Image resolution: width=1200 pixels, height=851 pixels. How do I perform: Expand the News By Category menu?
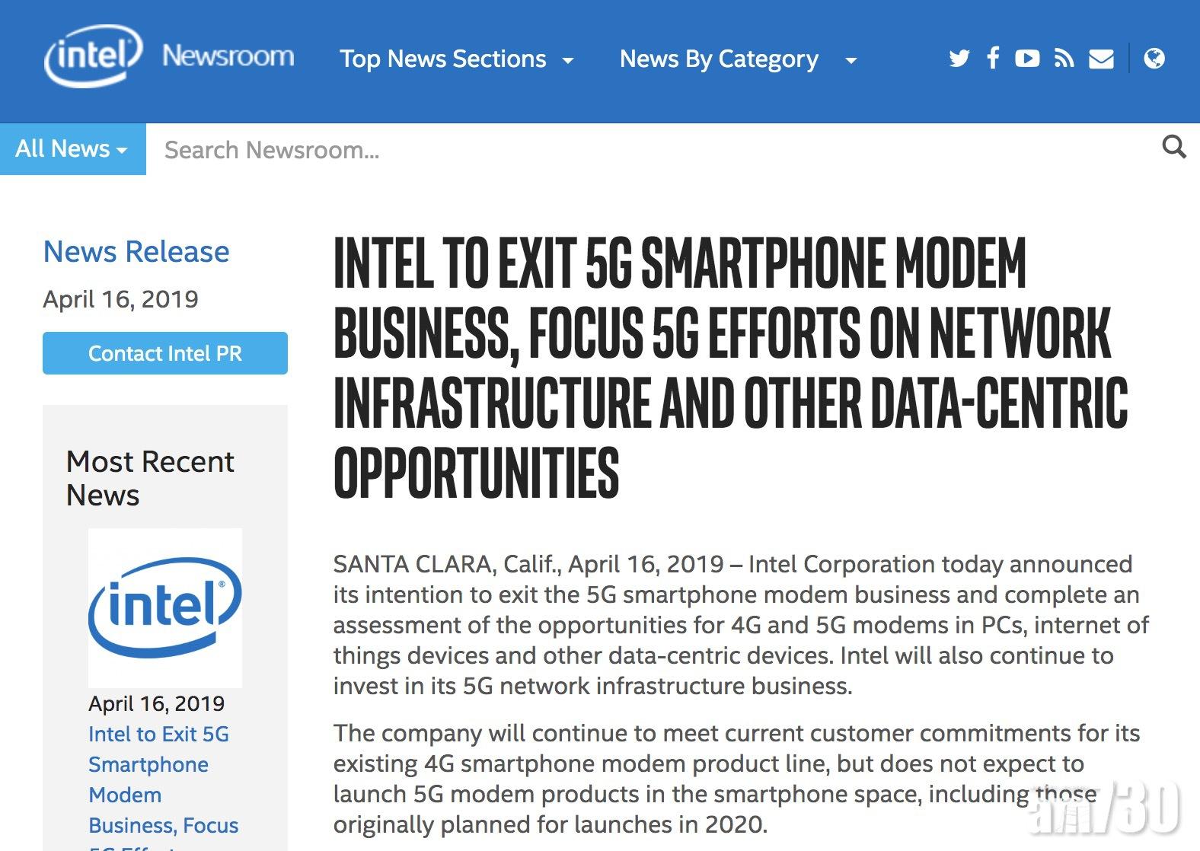coord(738,59)
